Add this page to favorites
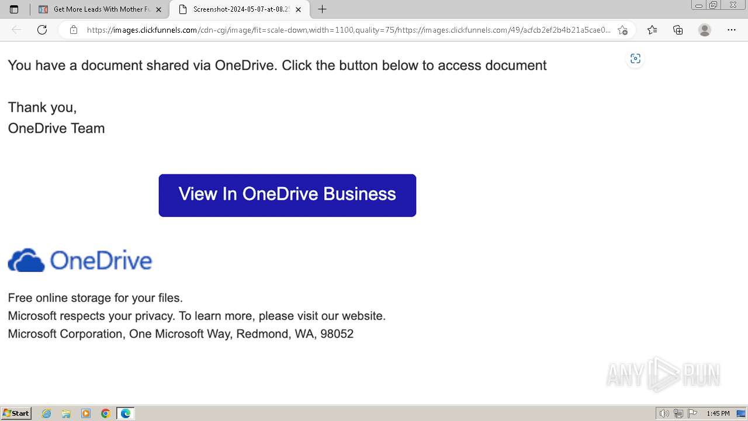Viewport: 748px width, 421px height. pyautogui.click(x=622, y=30)
